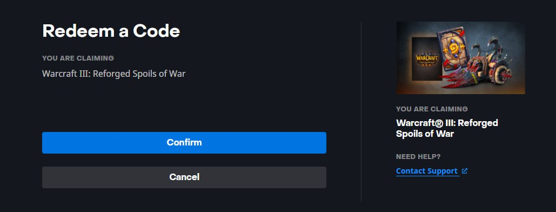Click the blue Confirm button
Viewport: 556px width, 212px height.
click(184, 143)
